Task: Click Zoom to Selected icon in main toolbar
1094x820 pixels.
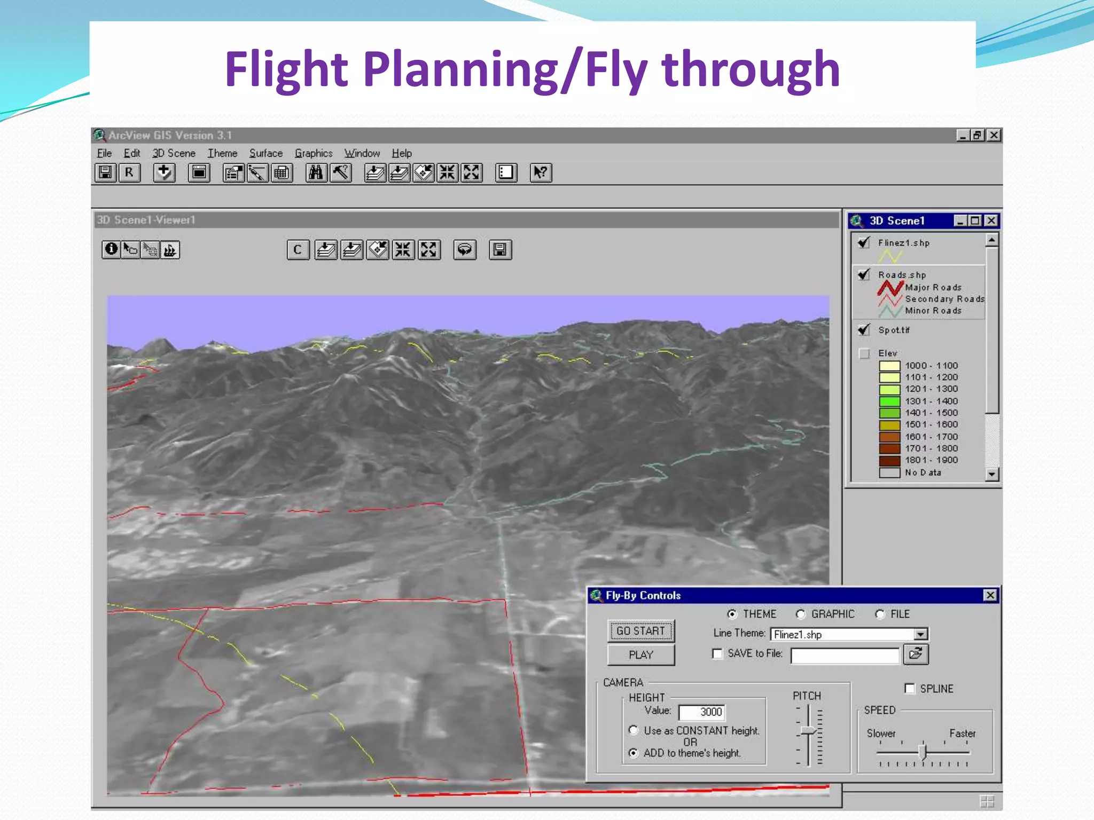Action: 423,172
